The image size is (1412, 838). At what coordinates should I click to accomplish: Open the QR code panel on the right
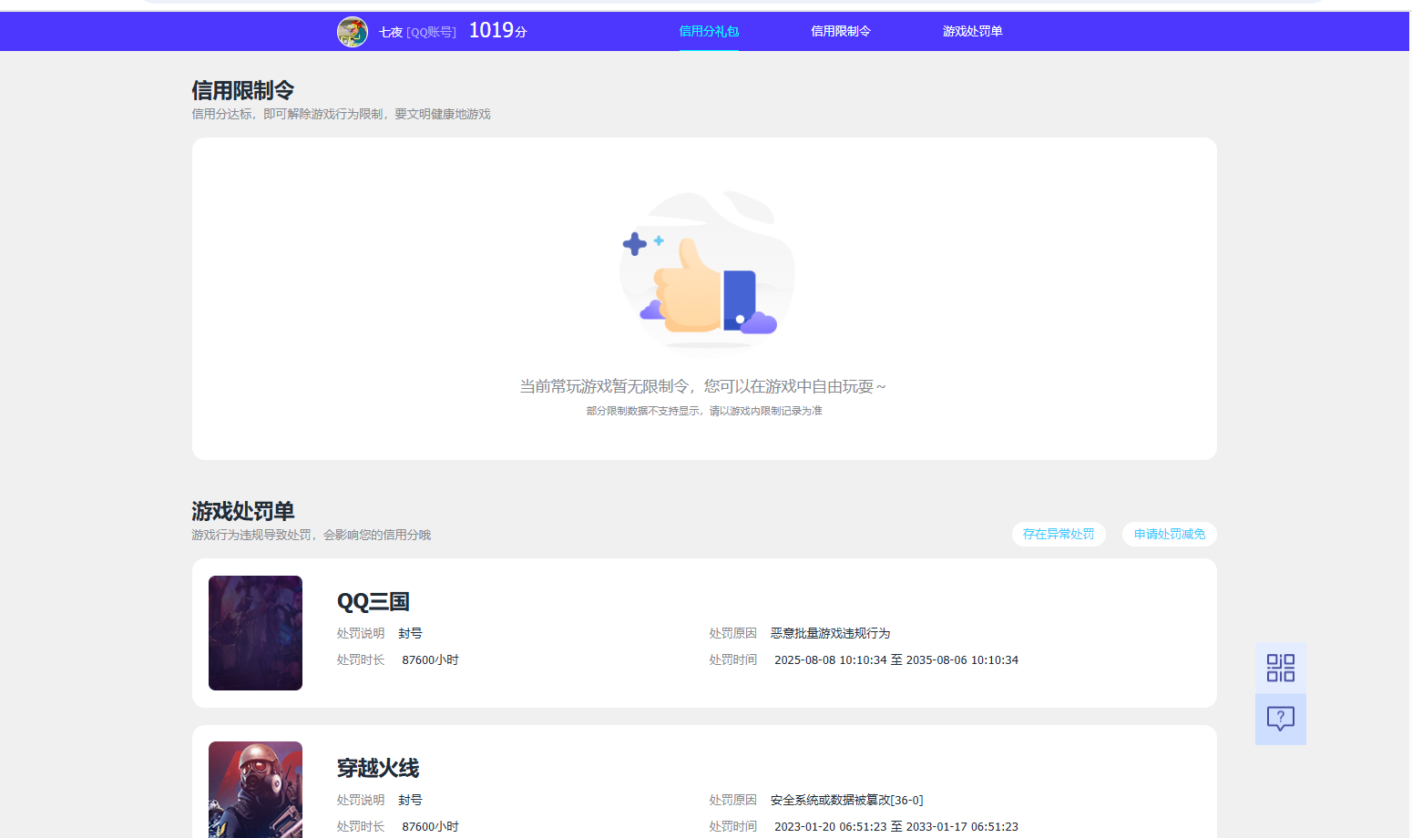point(1280,668)
